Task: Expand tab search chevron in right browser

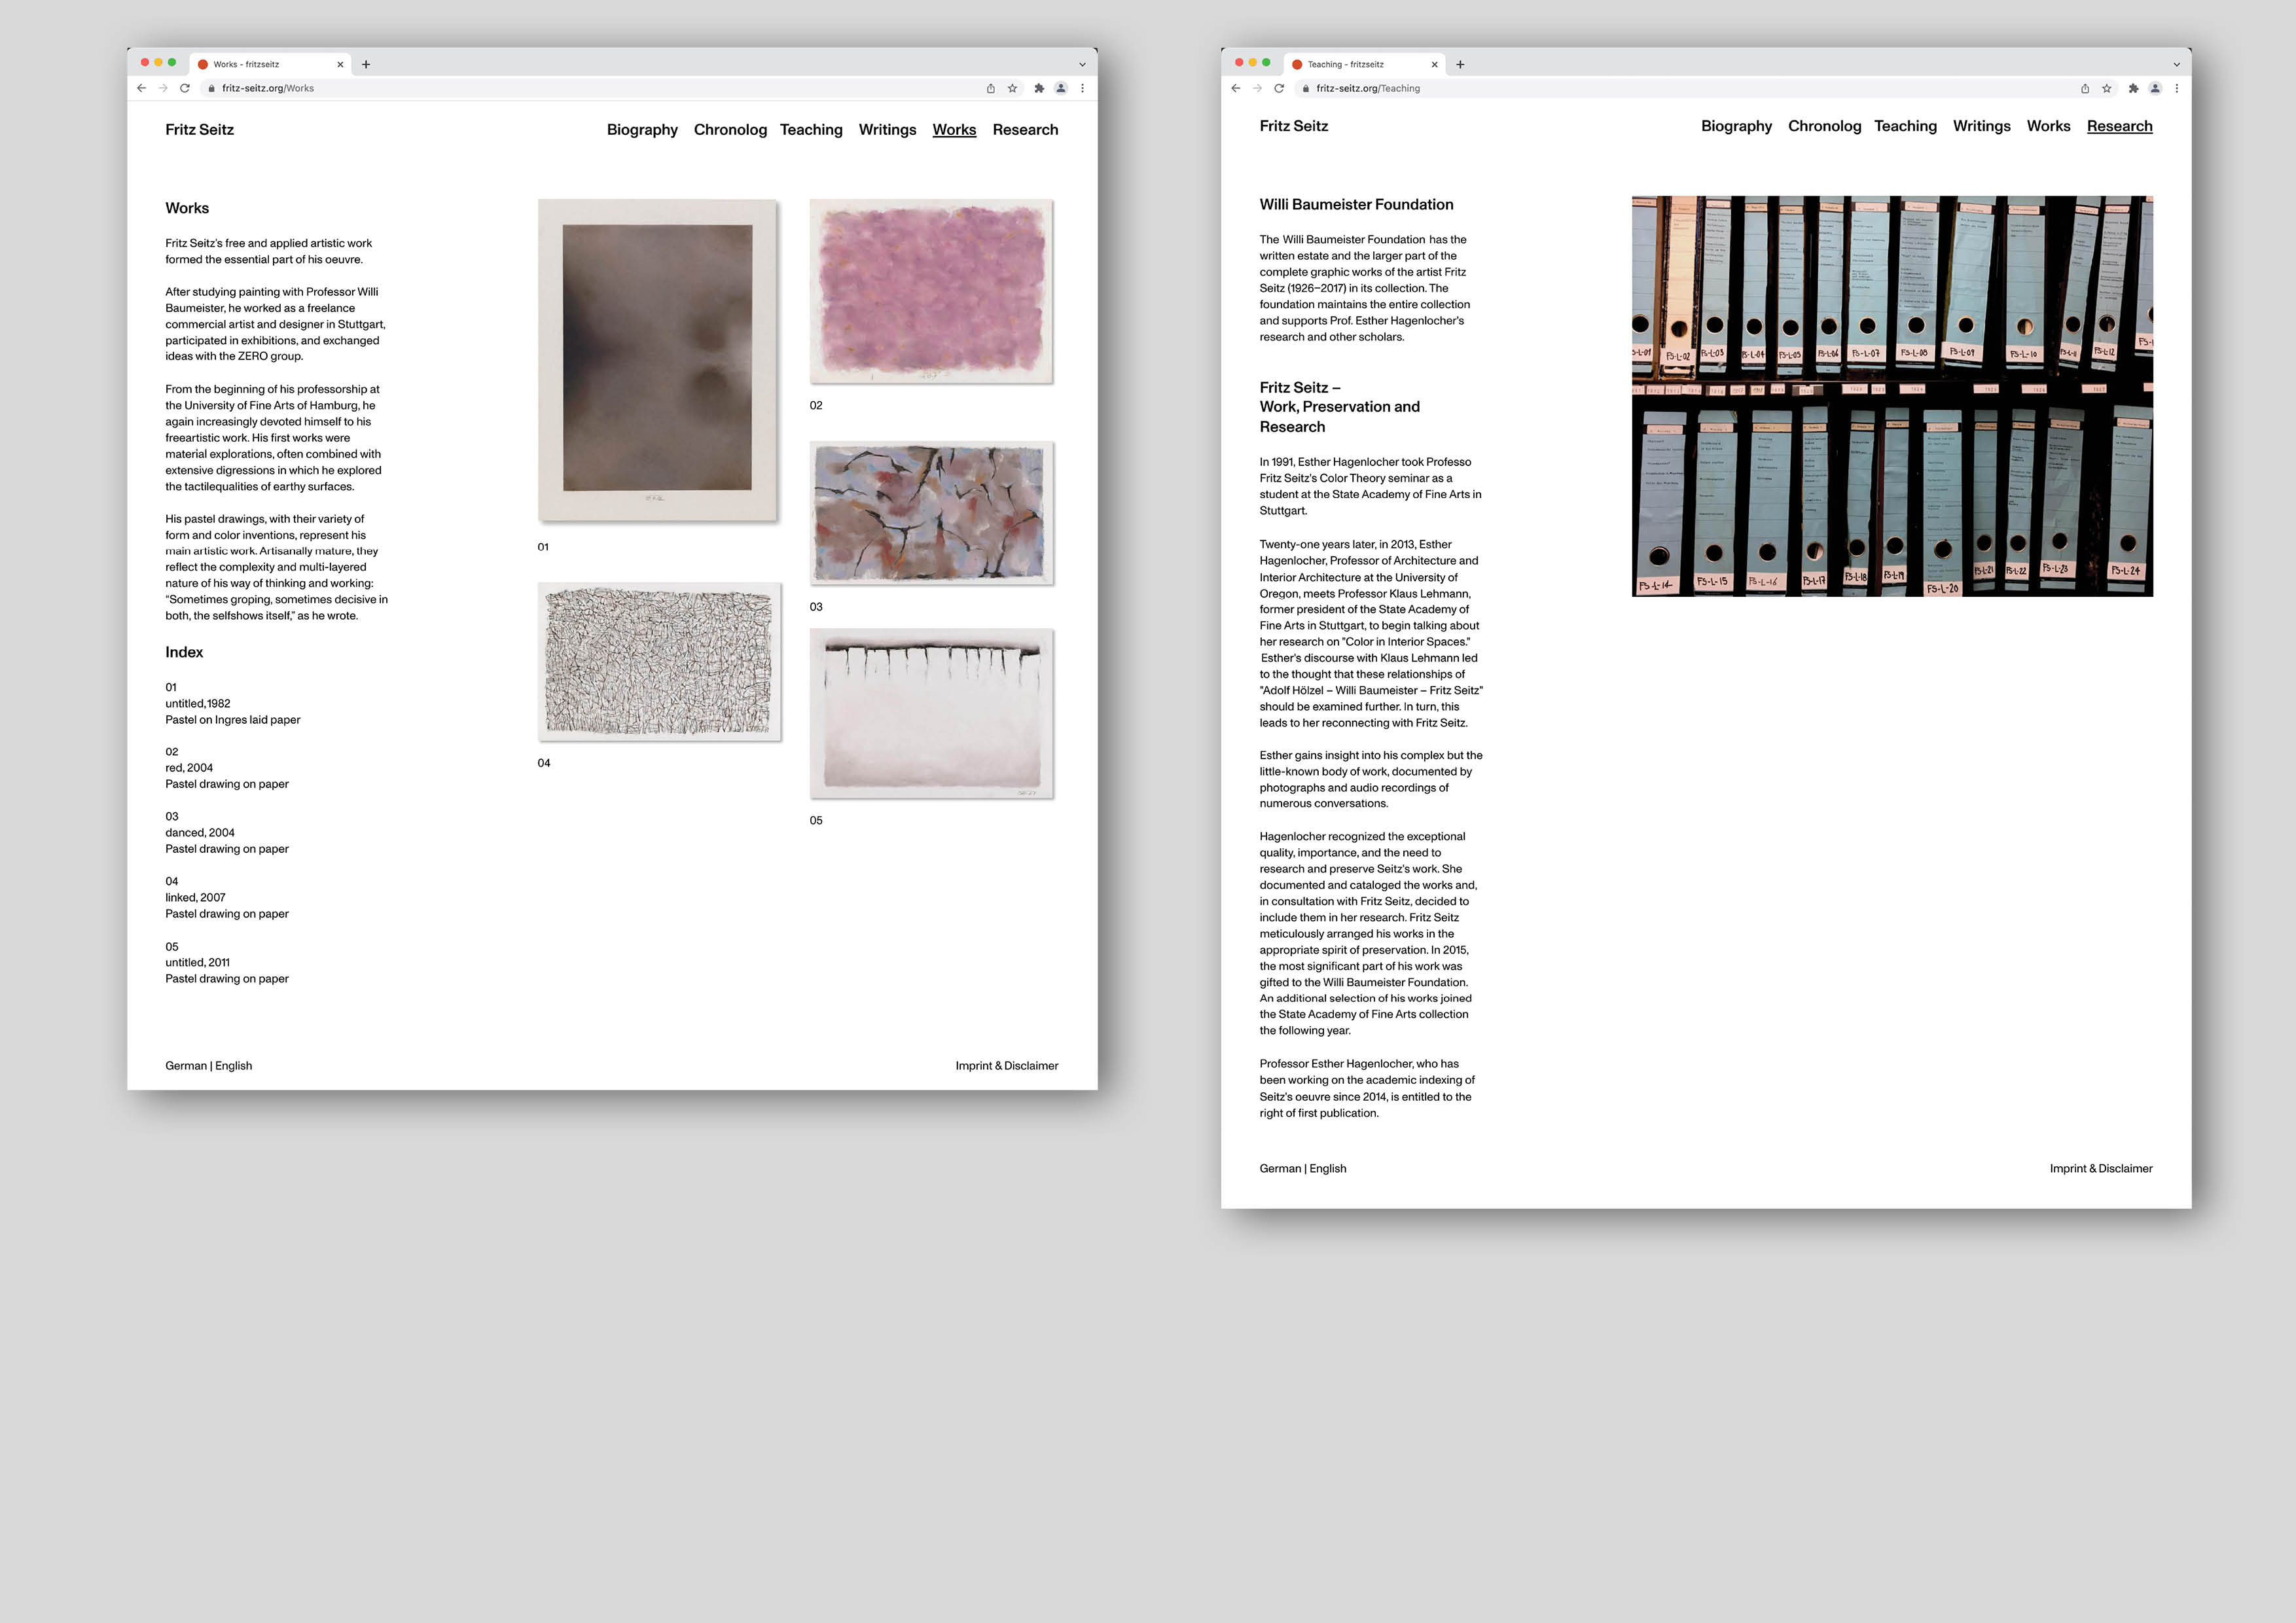Action: coord(2176,64)
